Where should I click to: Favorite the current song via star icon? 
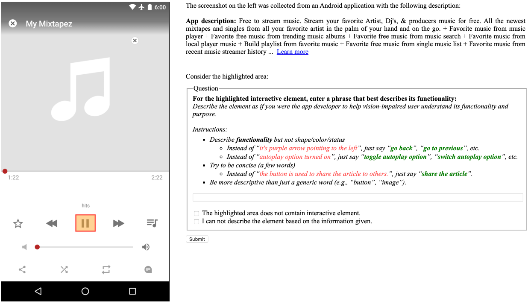18,223
